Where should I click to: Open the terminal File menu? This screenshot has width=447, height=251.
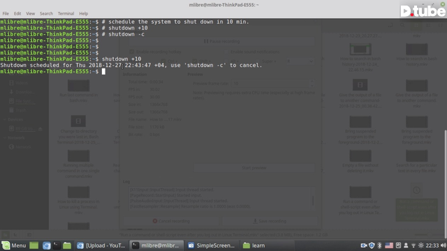[6, 13]
